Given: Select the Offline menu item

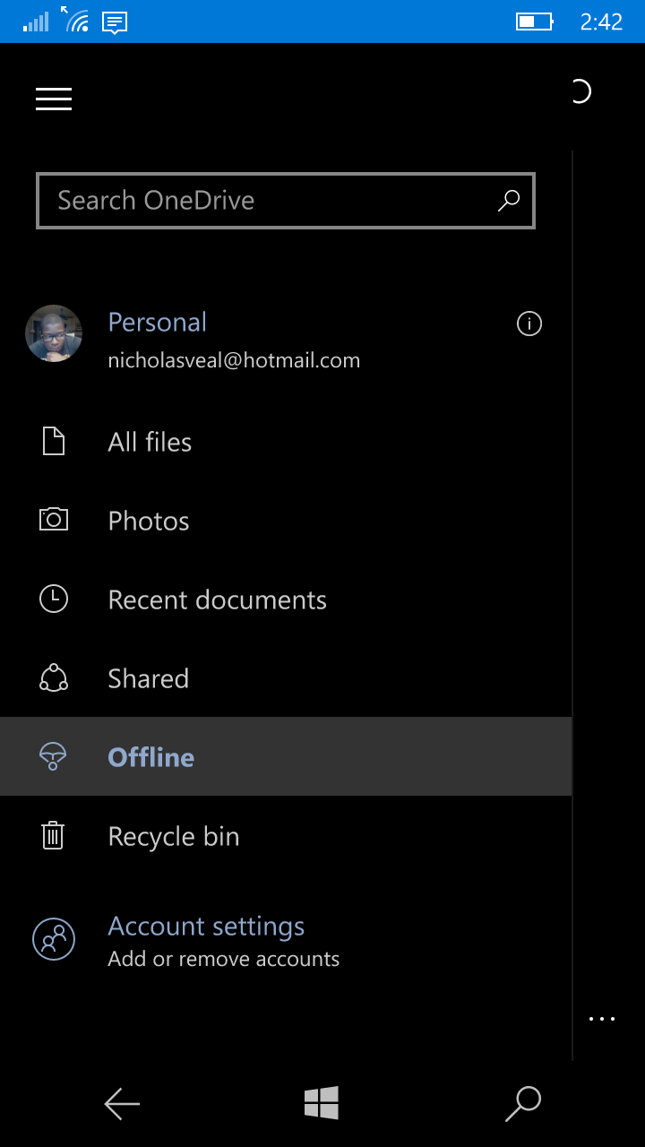Looking at the screenshot, I should point(286,756).
